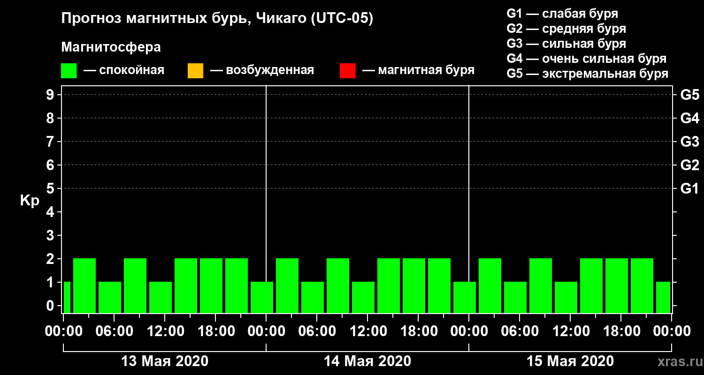This screenshot has height=375, width=704.
Task: Click the G5 storm level axis label
Action: (x=689, y=95)
